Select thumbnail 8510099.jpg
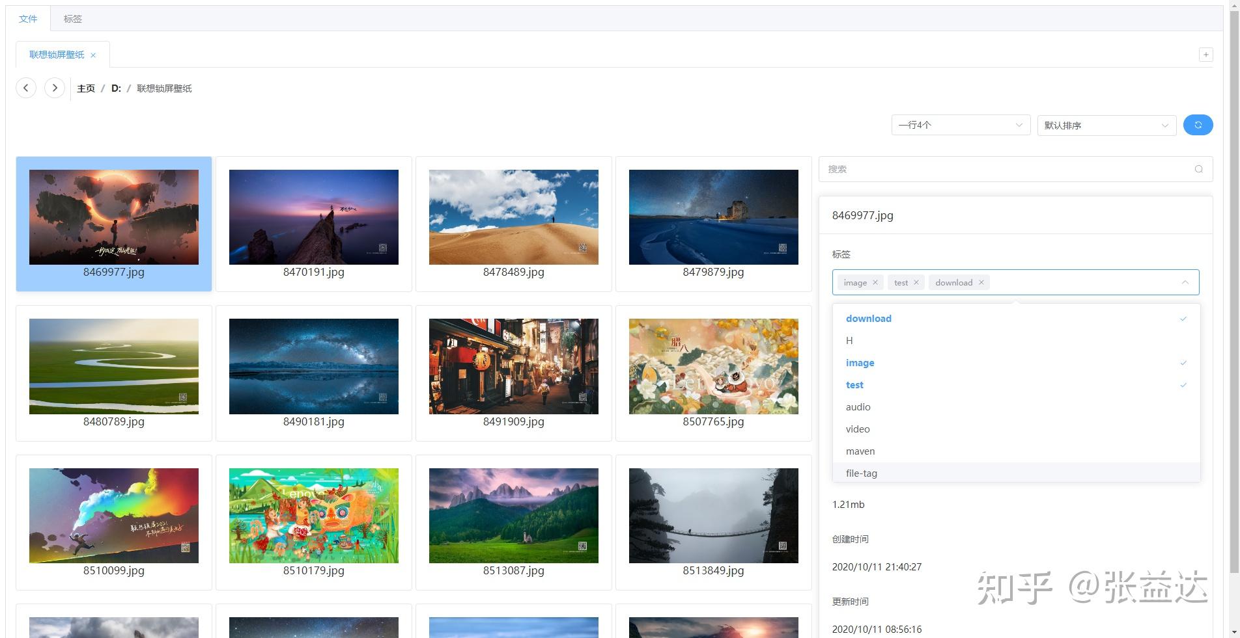This screenshot has height=638, width=1240. [114, 522]
